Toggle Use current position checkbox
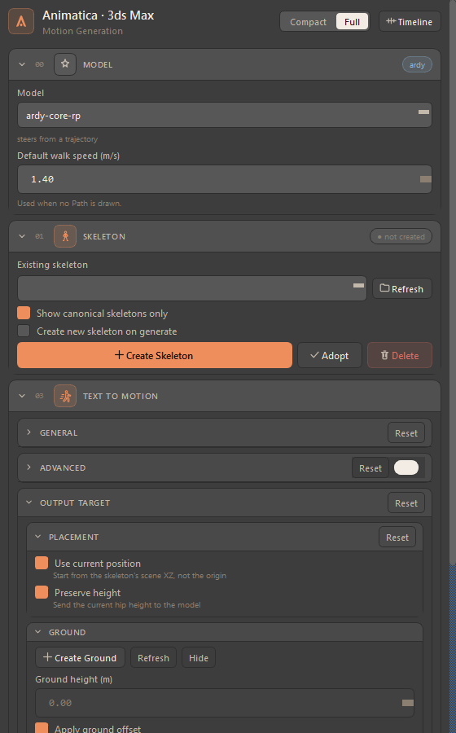Viewport: 456px width, 733px height. [x=42, y=563]
